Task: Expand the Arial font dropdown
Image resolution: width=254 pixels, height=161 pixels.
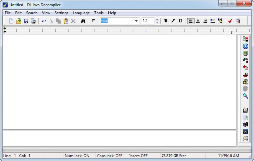Action: tap(136, 21)
